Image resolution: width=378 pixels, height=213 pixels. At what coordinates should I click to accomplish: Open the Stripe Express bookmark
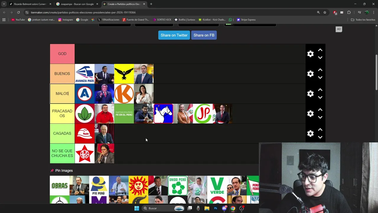coord(246,20)
